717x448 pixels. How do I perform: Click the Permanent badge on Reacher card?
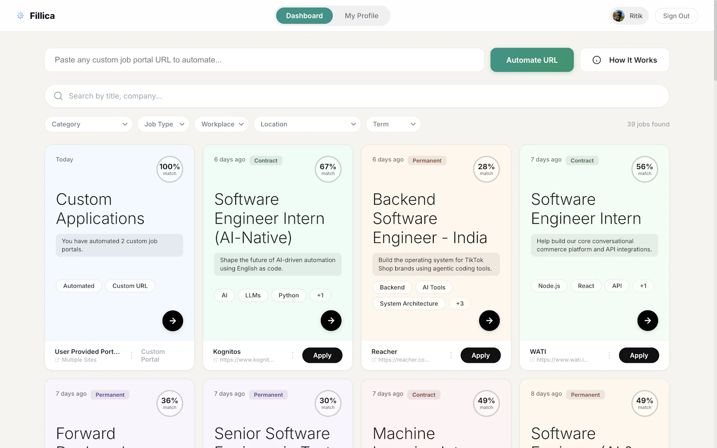point(427,160)
